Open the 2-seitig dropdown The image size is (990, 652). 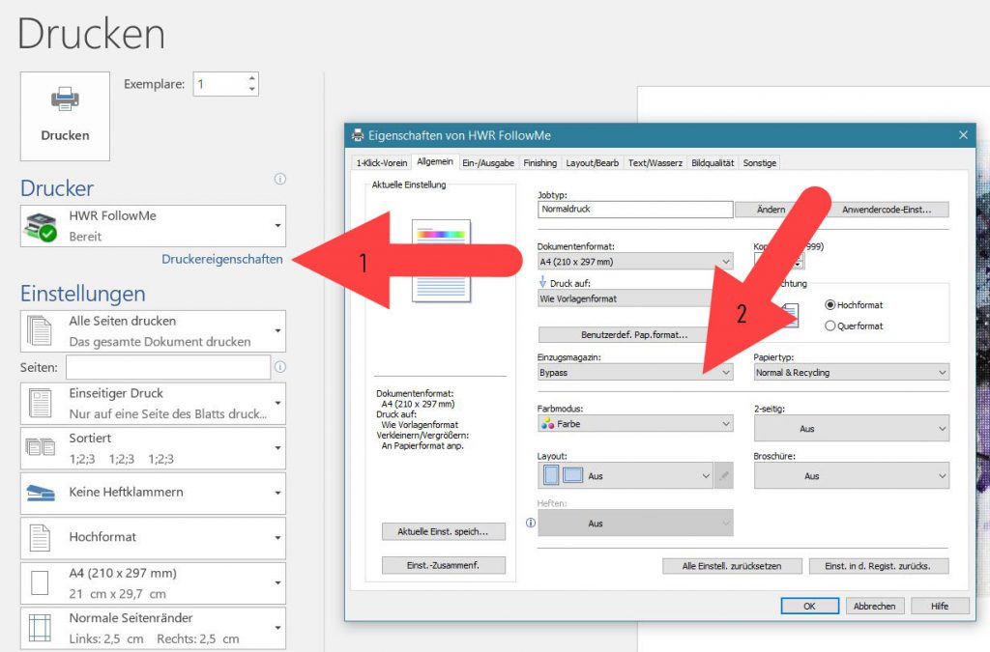pyautogui.click(x=851, y=428)
